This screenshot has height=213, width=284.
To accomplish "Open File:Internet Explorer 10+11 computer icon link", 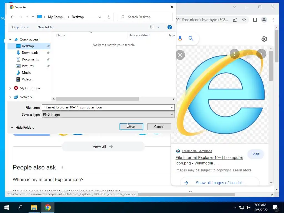I will tap(209, 160).
